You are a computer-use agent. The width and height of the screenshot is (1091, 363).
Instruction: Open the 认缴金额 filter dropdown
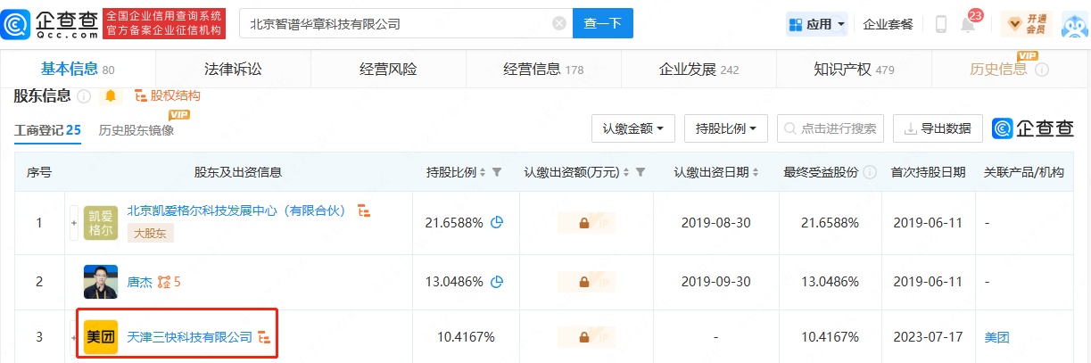[632, 128]
